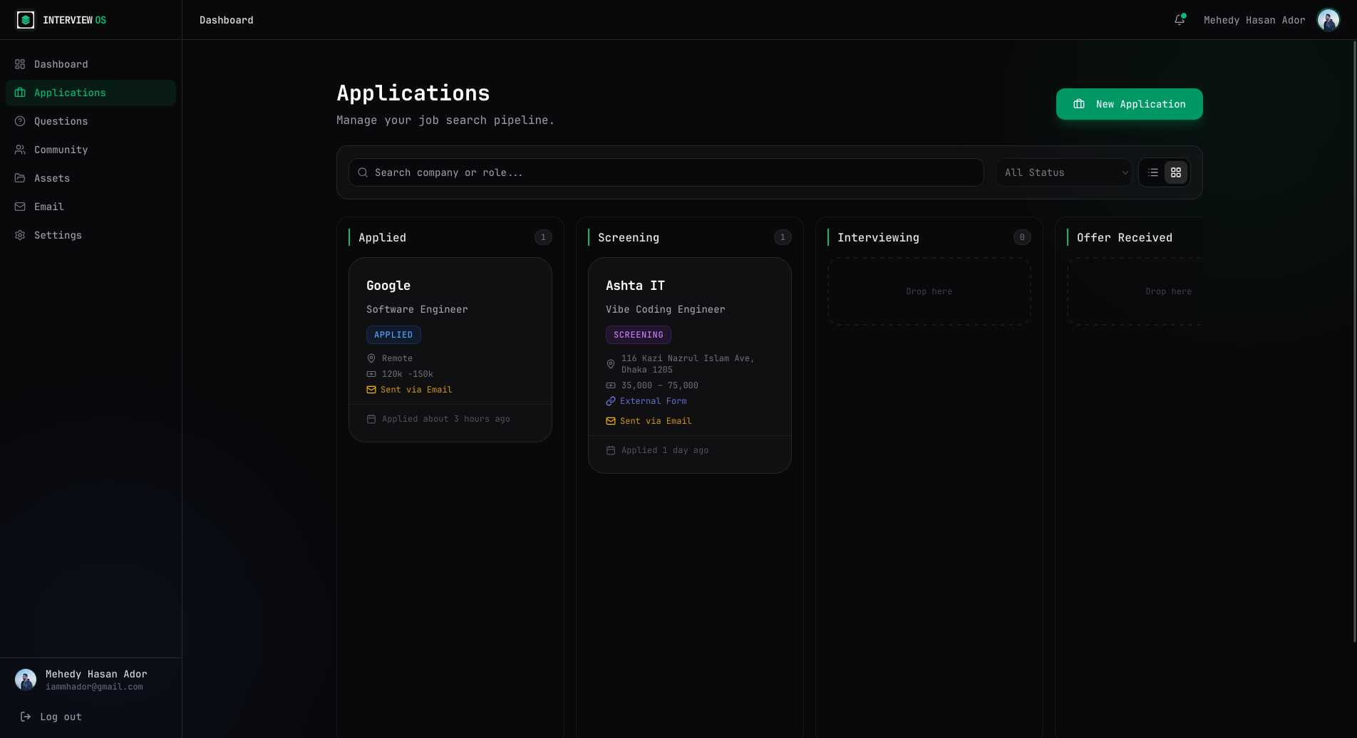Switch to grid view layout
The width and height of the screenshot is (1357, 738).
[1176, 172]
